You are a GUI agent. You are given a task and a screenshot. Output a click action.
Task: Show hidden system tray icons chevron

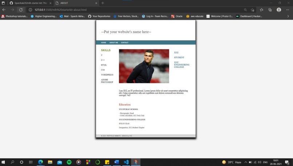coord(246,162)
